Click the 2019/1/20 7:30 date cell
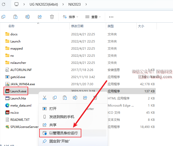The image size is (173, 146). pyautogui.click(x=82, y=84)
